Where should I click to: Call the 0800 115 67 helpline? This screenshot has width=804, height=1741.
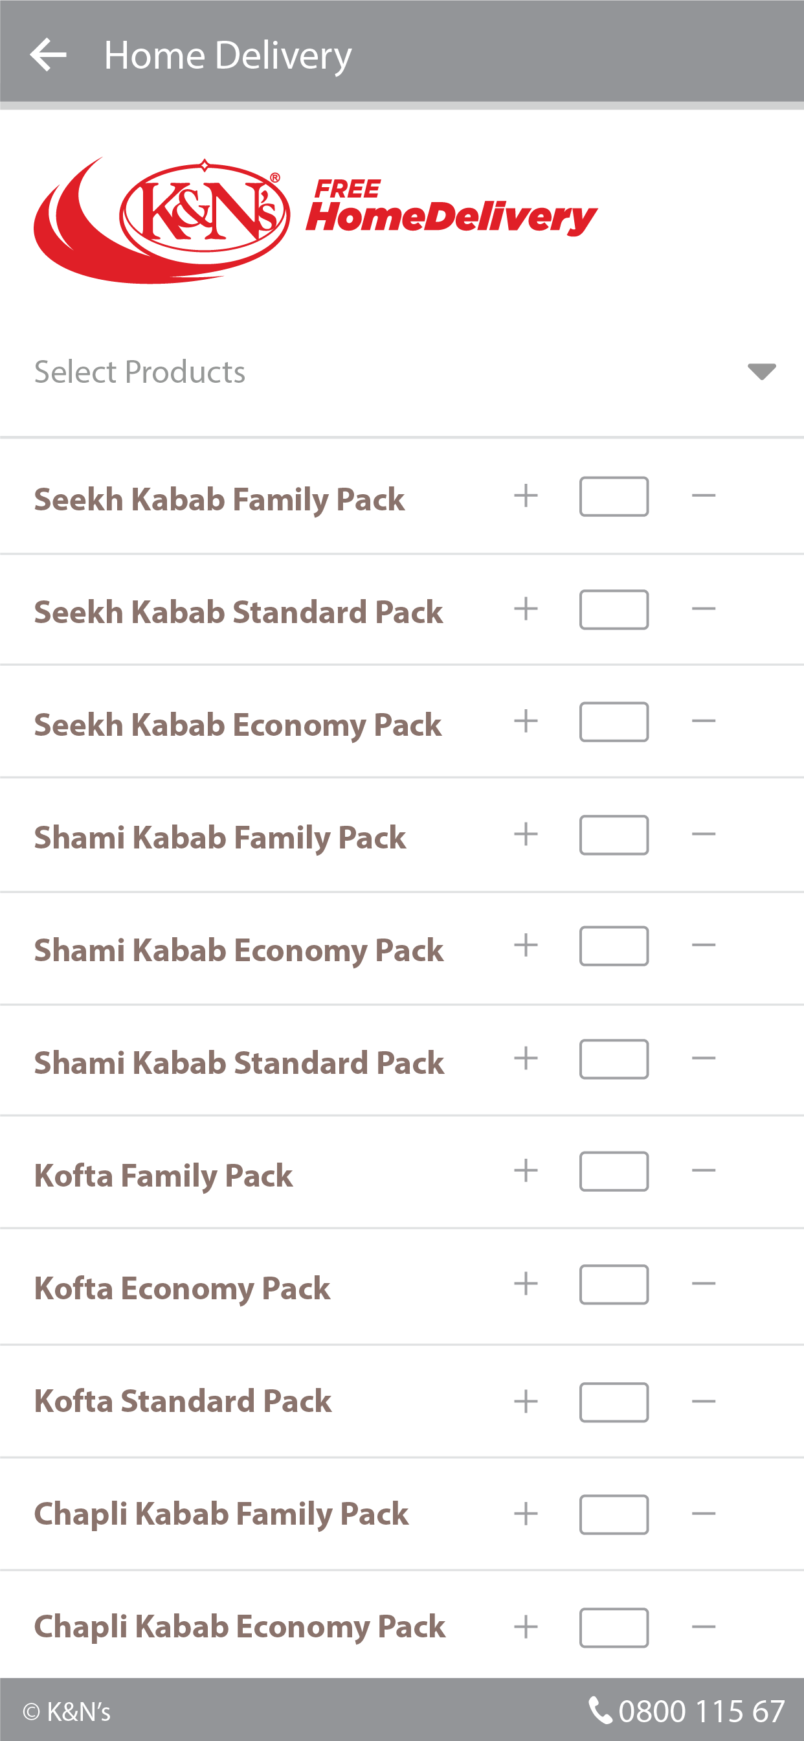pos(686,1711)
